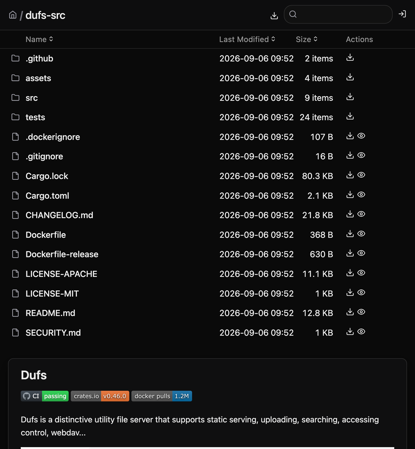Download the dufs-src folder as archive from header

click(x=274, y=16)
